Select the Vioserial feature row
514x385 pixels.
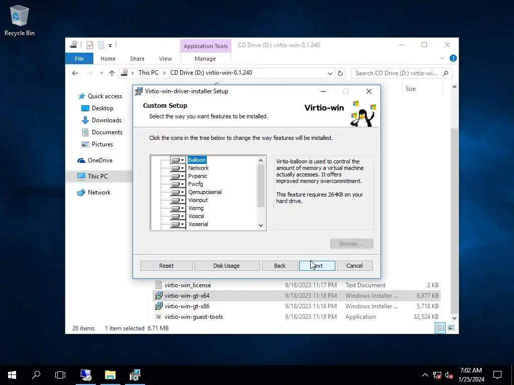pos(198,224)
